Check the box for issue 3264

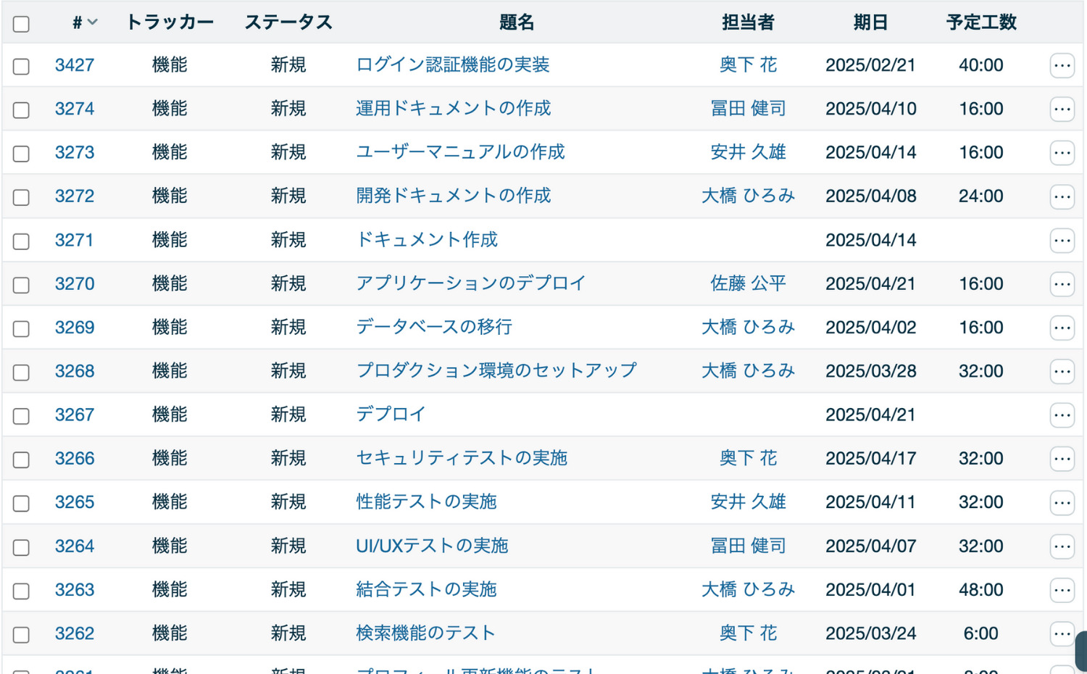click(x=21, y=547)
